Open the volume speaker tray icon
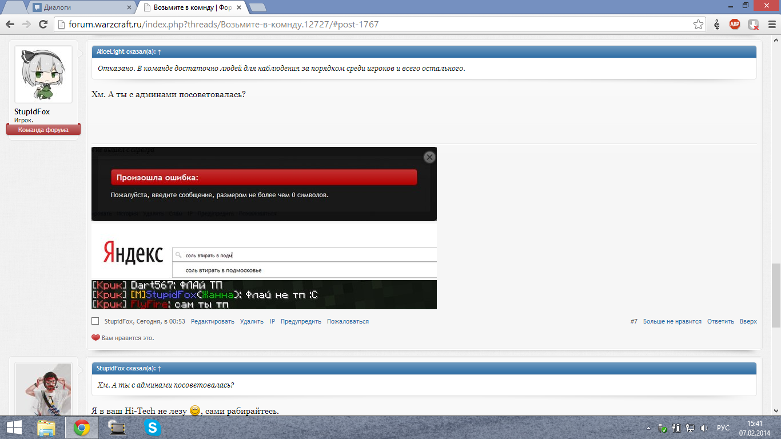 pos(704,428)
